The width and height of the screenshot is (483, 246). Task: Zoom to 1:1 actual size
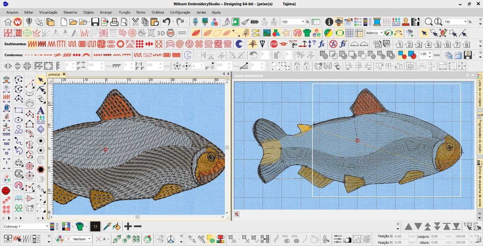438,22
